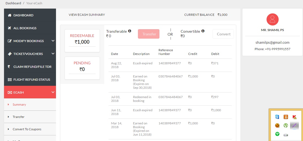Open the uTorrent tray icon

tap(286, 125)
